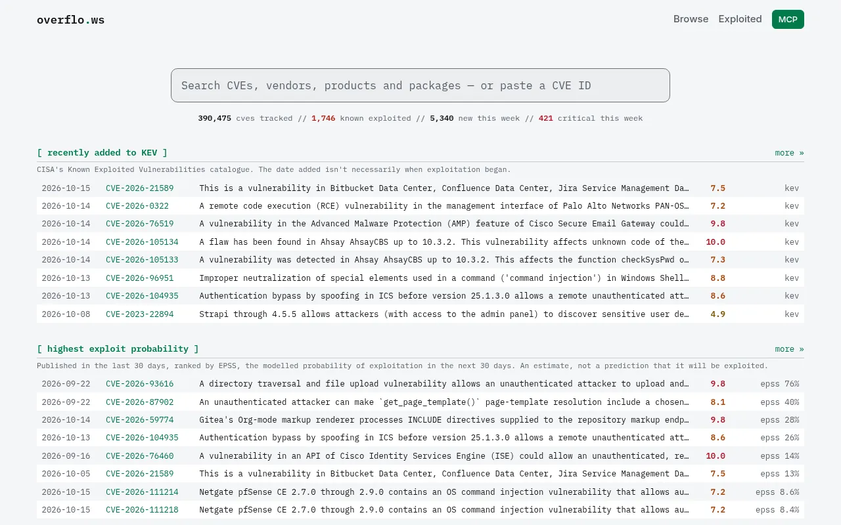841x525 pixels.
Task: Click the 10.0 score for CVE-2026-105134
Action: click(x=716, y=242)
